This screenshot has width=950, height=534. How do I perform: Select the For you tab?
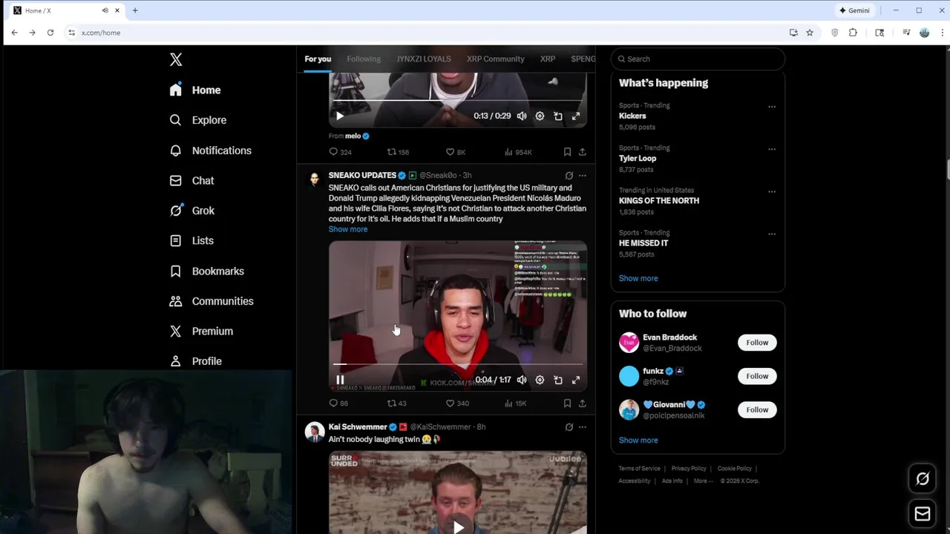(318, 59)
